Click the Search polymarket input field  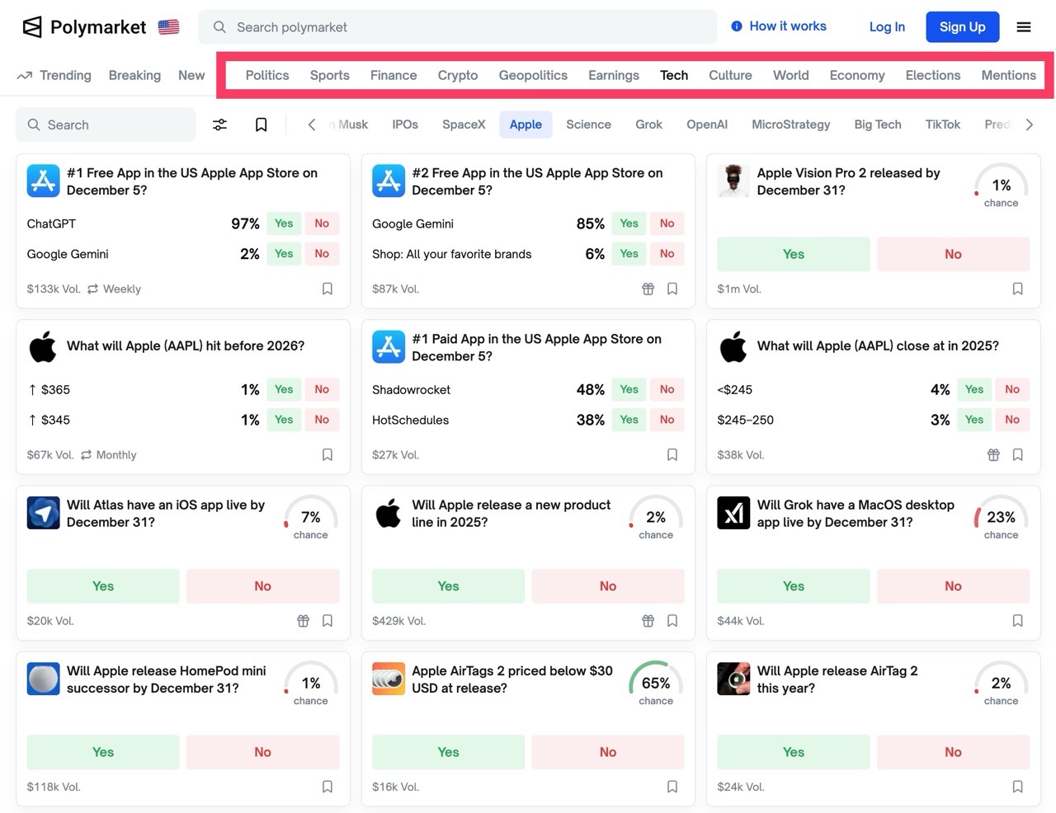[457, 27]
